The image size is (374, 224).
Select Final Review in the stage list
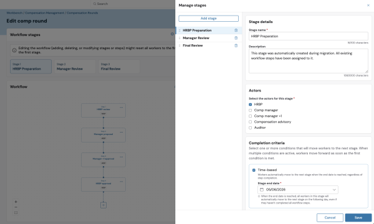pyautogui.click(x=209, y=45)
